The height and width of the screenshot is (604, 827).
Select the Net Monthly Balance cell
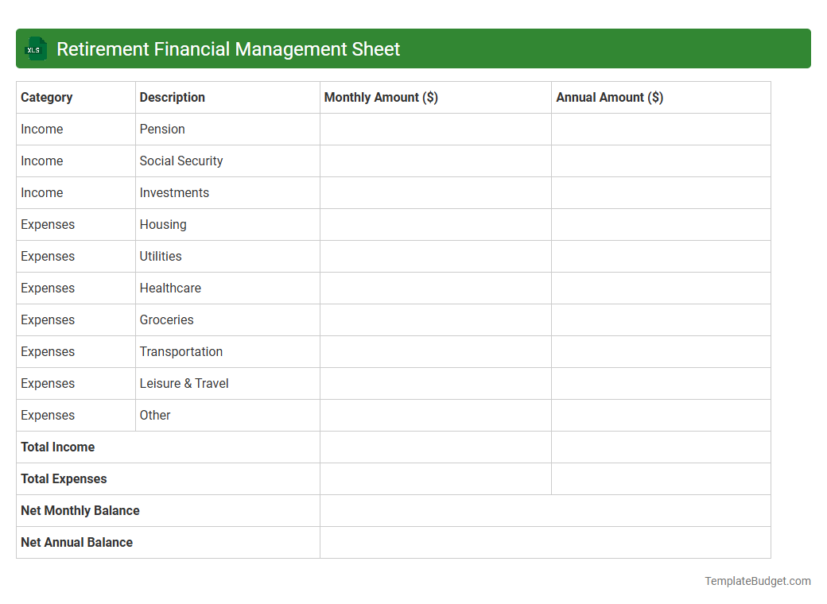[x=80, y=510]
